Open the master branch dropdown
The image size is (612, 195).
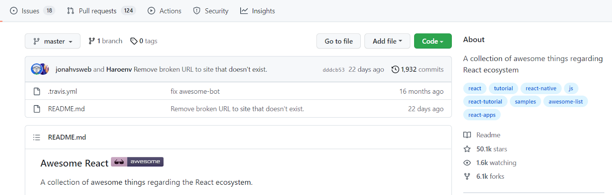pyautogui.click(x=52, y=41)
